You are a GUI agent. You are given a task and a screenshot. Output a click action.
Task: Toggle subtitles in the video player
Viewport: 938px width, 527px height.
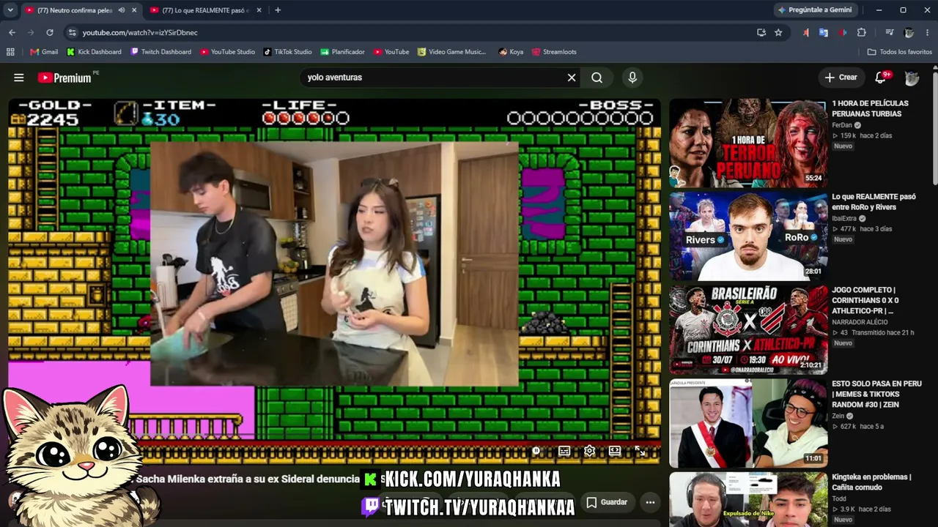click(564, 451)
